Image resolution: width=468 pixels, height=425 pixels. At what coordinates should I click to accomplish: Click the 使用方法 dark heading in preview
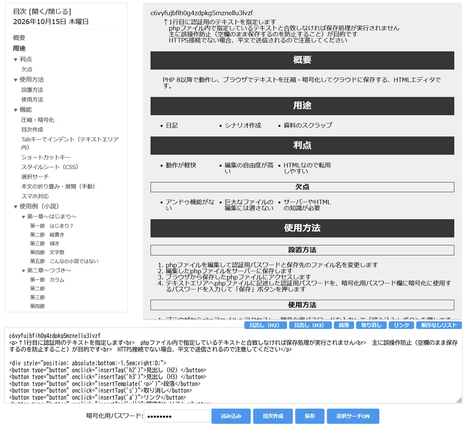[x=302, y=228]
